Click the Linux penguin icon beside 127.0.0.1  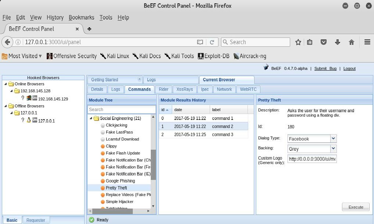point(29,120)
